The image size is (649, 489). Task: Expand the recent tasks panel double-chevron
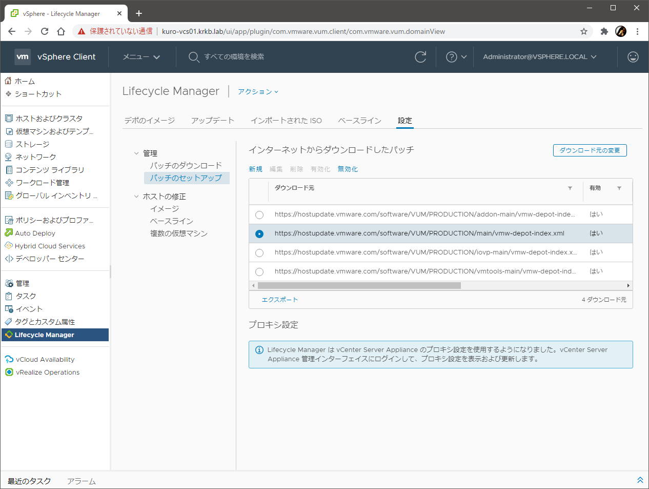click(x=640, y=480)
